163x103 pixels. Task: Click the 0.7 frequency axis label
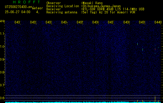pos(2,85)
